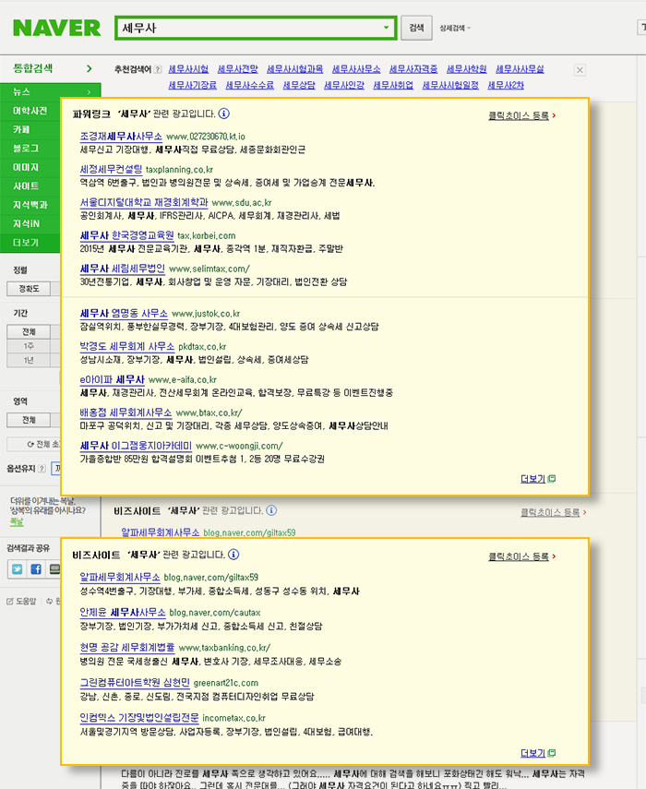Click the 세무사시험일정 suggested keyword
The image size is (646, 789).
[450, 85]
